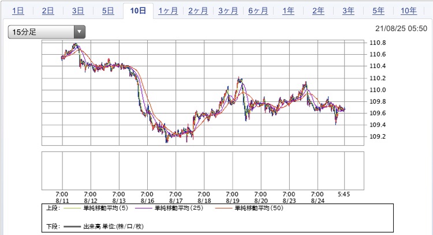The height and width of the screenshot is (235, 433).
Task: Click the 110.0 price axis label
Action: 378,90
